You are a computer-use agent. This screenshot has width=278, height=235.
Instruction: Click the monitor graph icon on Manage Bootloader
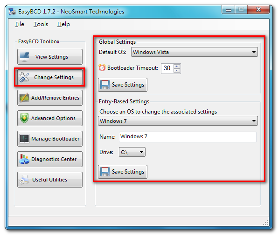coord(24,139)
